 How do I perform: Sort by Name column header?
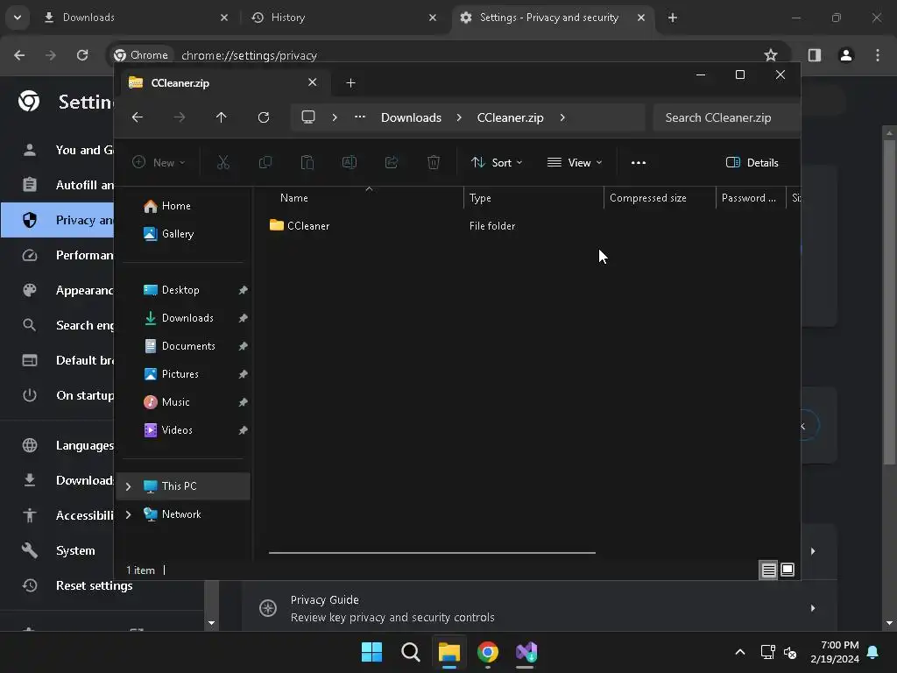pos(366,198)
